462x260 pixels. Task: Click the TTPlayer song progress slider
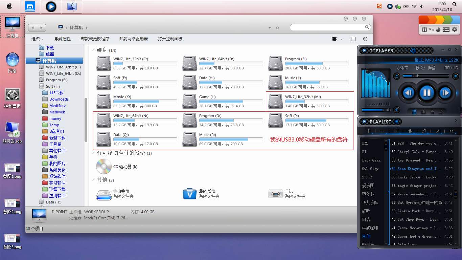click(426, 76)
